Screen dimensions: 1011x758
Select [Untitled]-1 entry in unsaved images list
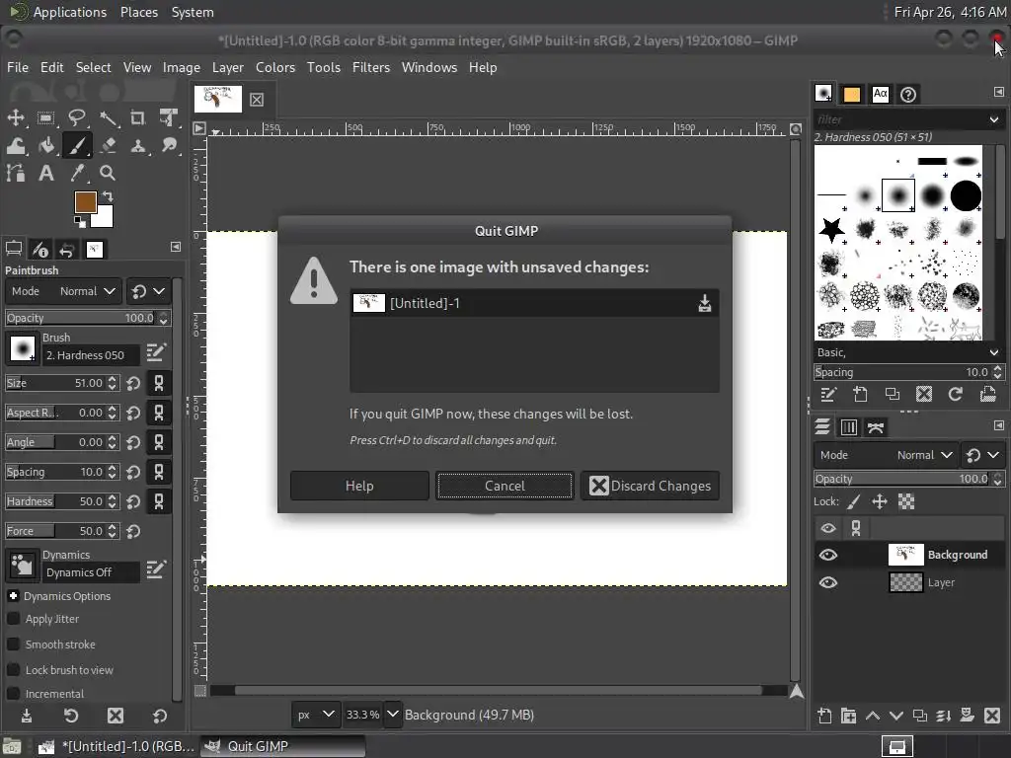(534, 303)
